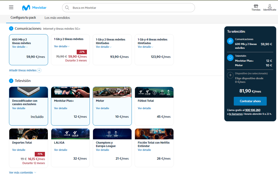278x176 pixels.
Task: Click the Fútbol Total thumbnail image
Action: [x=154, y=92]
